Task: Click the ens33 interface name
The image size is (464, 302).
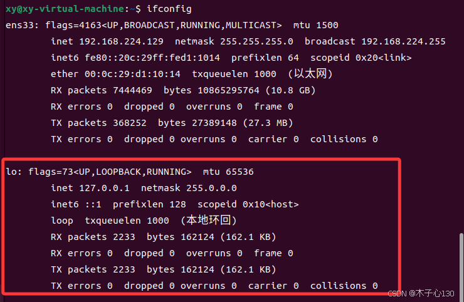Action: tap(19, 25)
